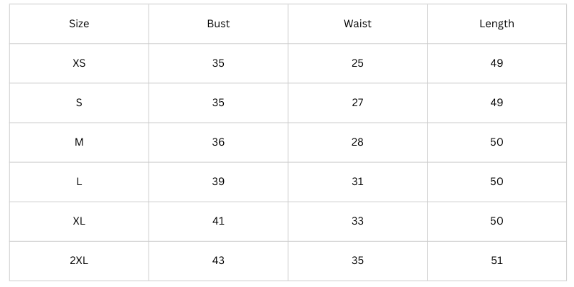Click the 2XL length value 51
Screen dimensions: 574x287
point(497,260)
